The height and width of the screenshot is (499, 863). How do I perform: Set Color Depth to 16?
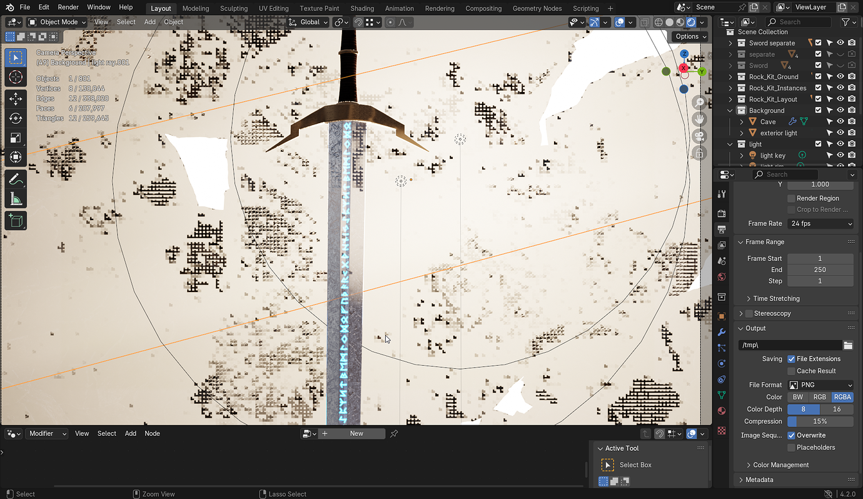[x=837, y=409]
